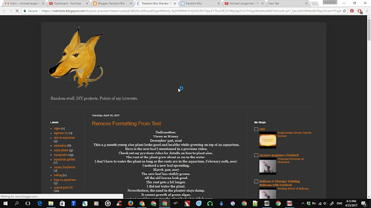This screenshot has width=371, height=208.
Task: Open the green headphones app in taskbar
Action: pyautogui.click(x=210, y=203)
